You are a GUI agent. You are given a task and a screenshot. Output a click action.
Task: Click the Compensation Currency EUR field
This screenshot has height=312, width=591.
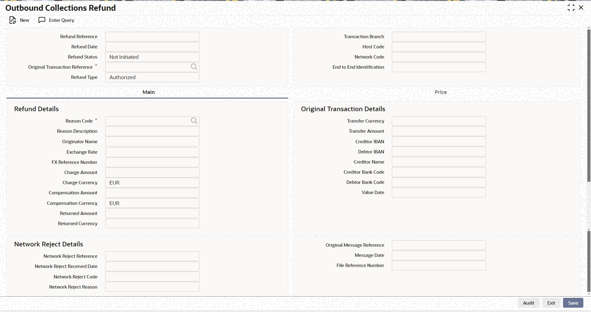coord(152,203)
